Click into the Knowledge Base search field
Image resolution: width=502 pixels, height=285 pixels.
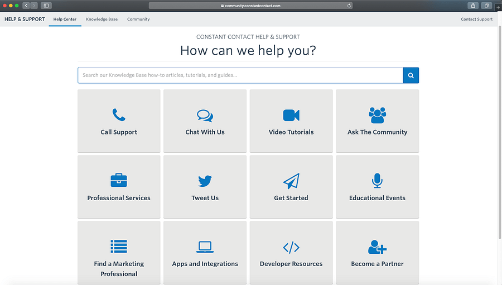point(240,75)
